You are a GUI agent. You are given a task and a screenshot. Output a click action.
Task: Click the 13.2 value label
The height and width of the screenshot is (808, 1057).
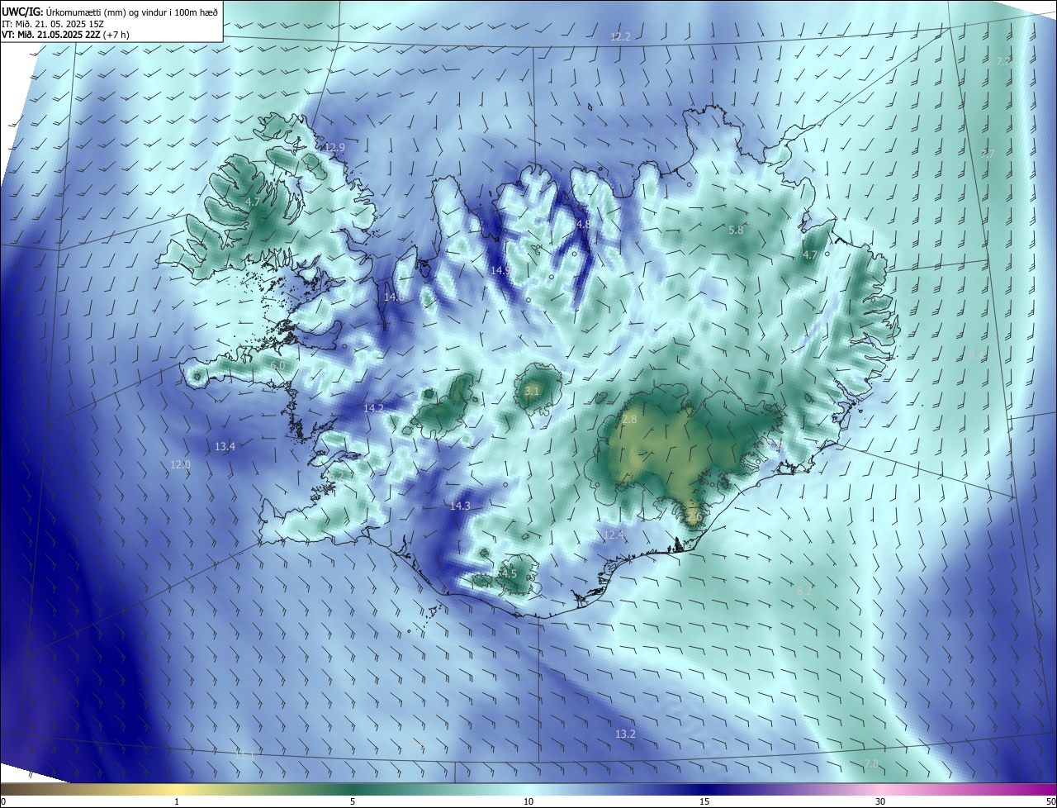coord(625,734)
